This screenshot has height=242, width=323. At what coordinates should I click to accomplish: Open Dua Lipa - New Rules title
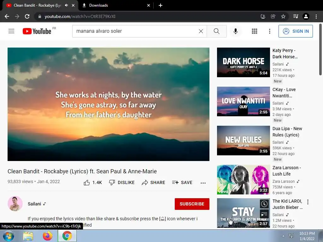click(x=287, y=132)
